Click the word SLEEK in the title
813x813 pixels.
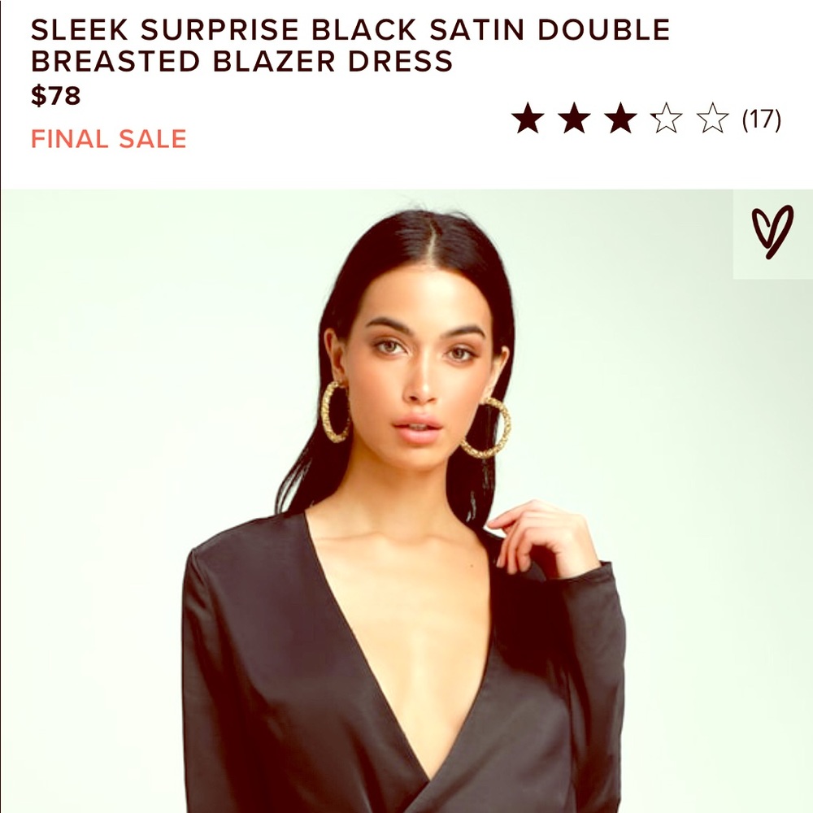click(80, 29)
